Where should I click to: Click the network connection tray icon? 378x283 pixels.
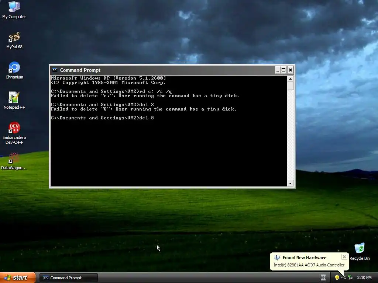click(344, 277)
